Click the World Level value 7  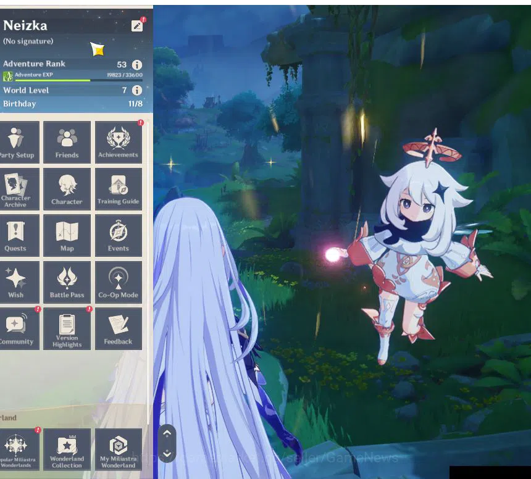click(124, 90)
